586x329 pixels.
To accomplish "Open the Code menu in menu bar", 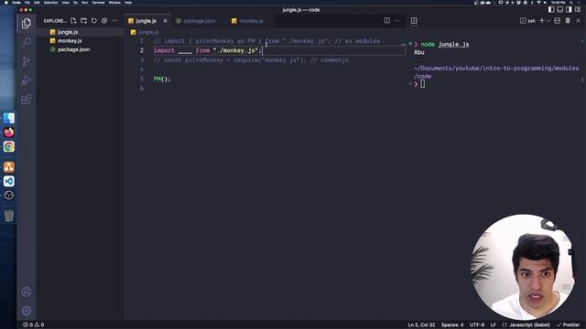I will coord(16,2).
